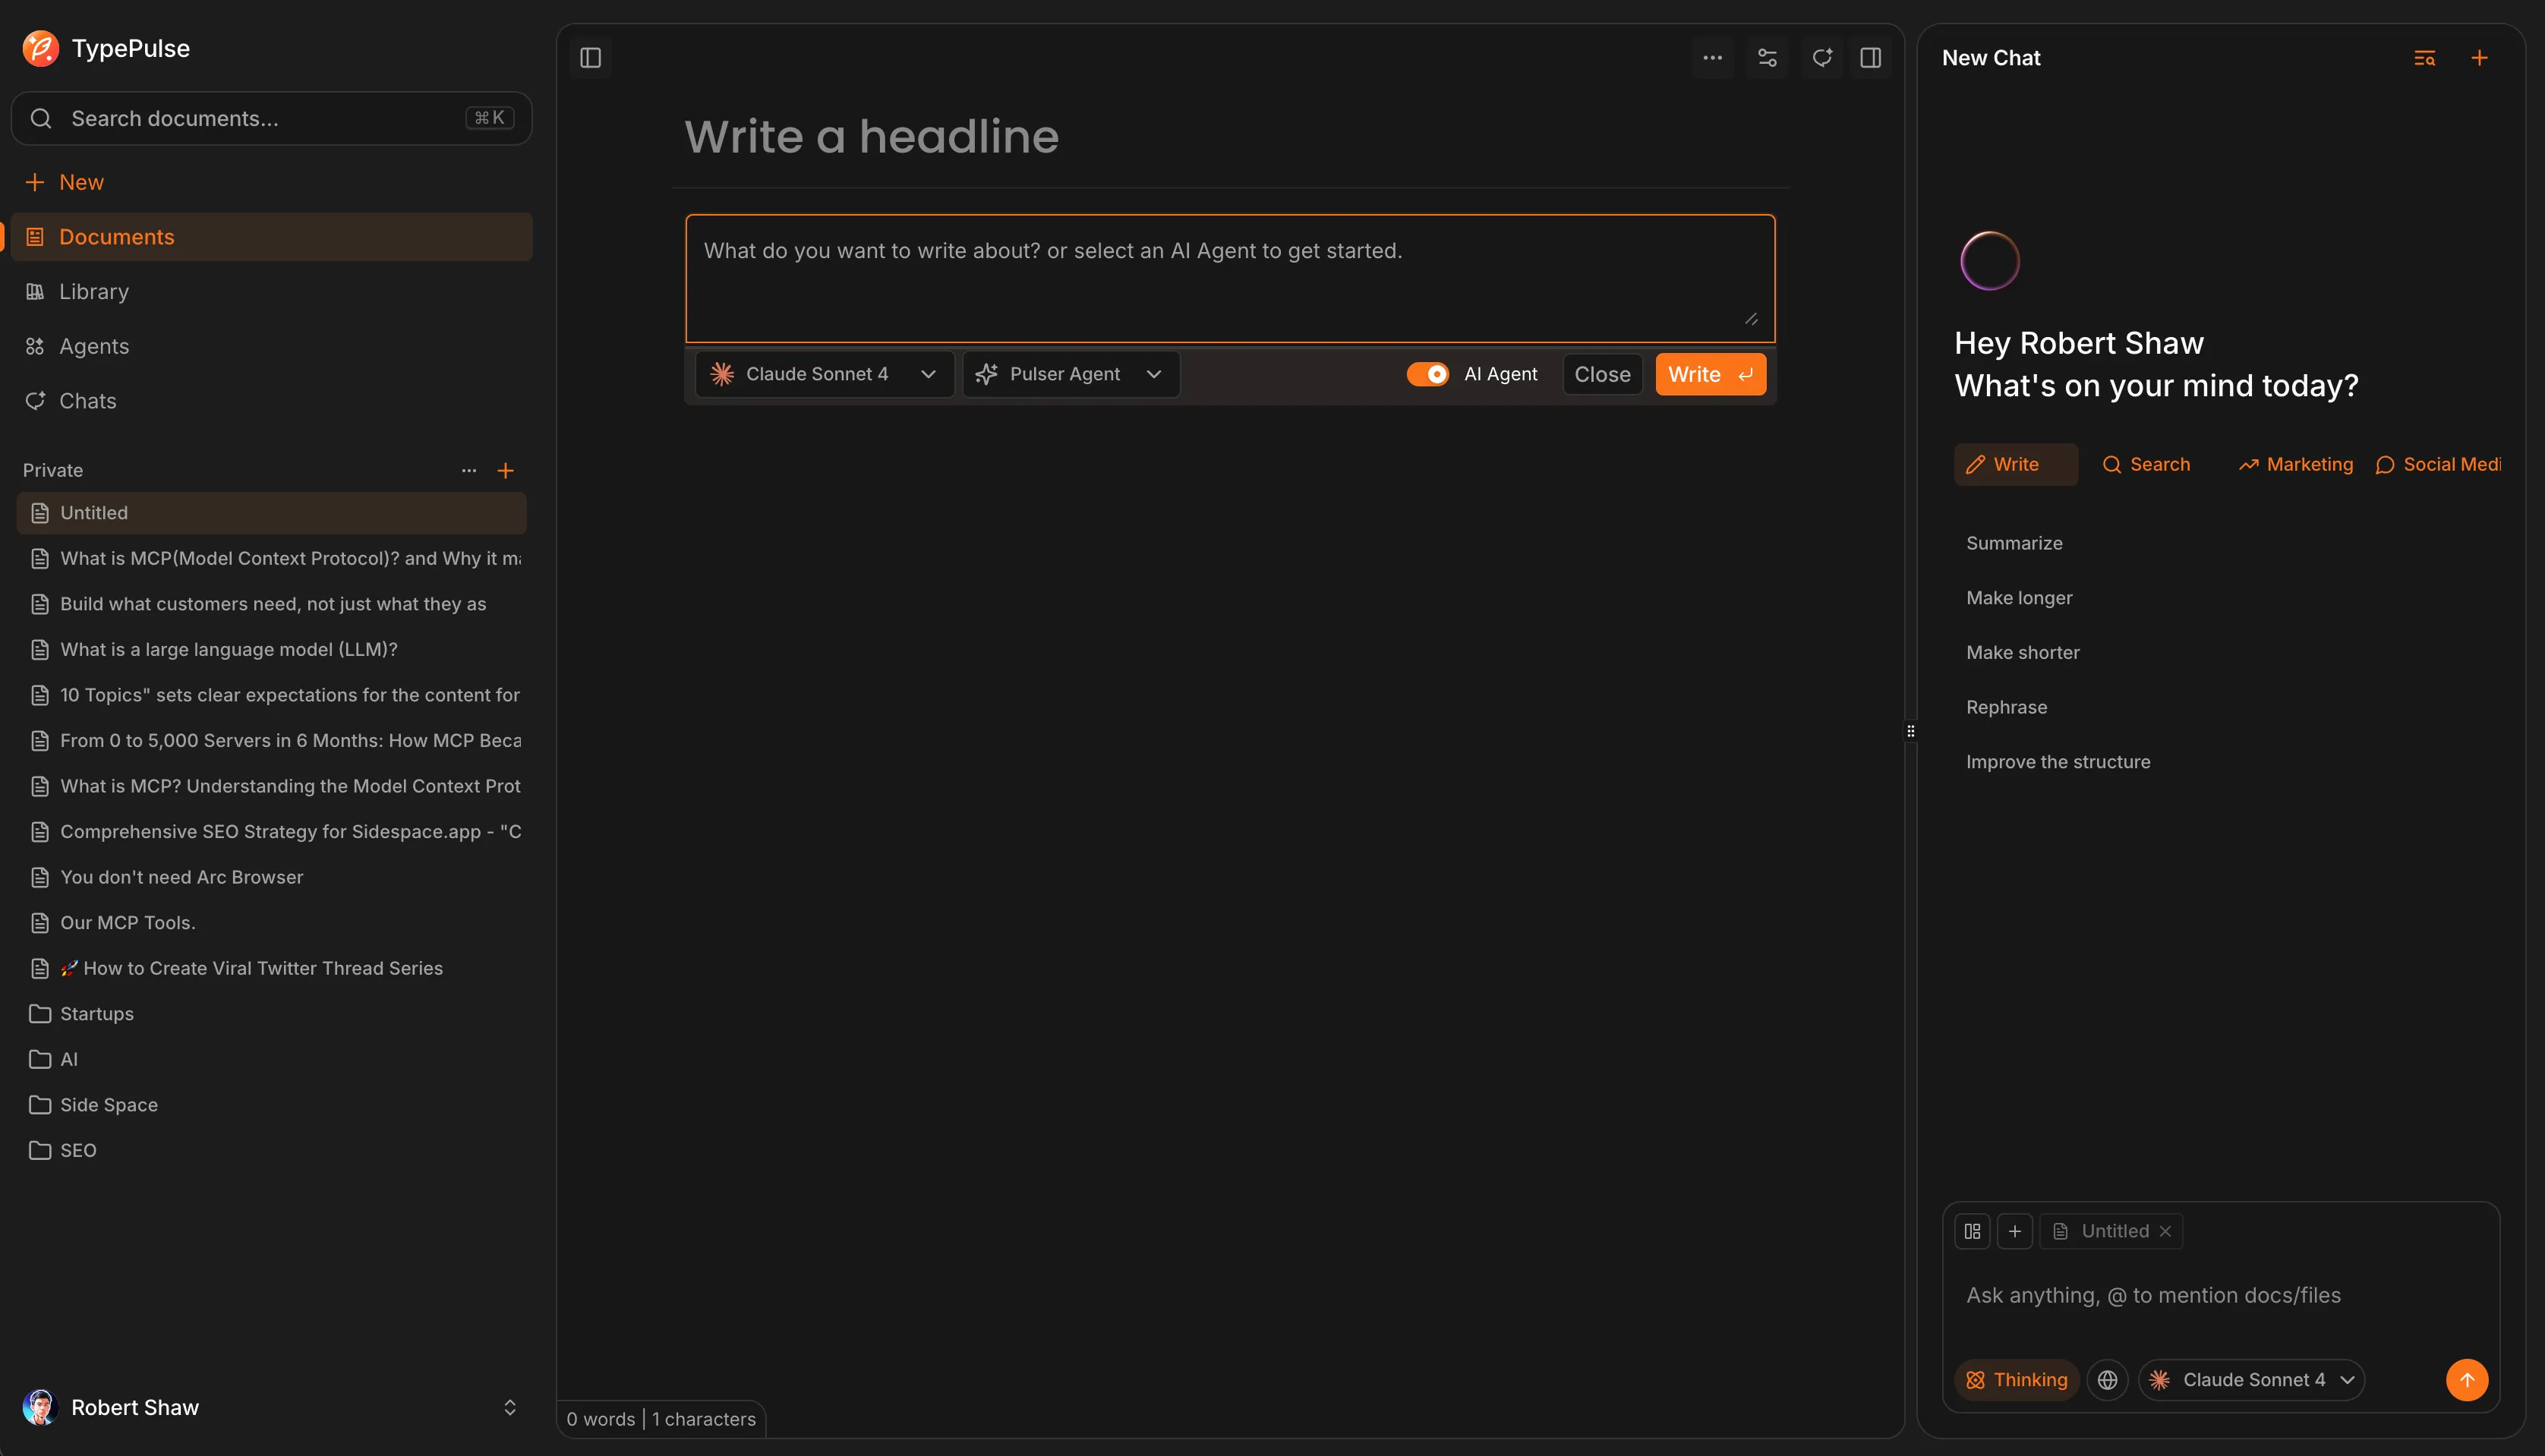This screenshot has height=1456, width=2545.
Task: Toggle the left sidebar panel icon
Action: (x=590, y=58)
